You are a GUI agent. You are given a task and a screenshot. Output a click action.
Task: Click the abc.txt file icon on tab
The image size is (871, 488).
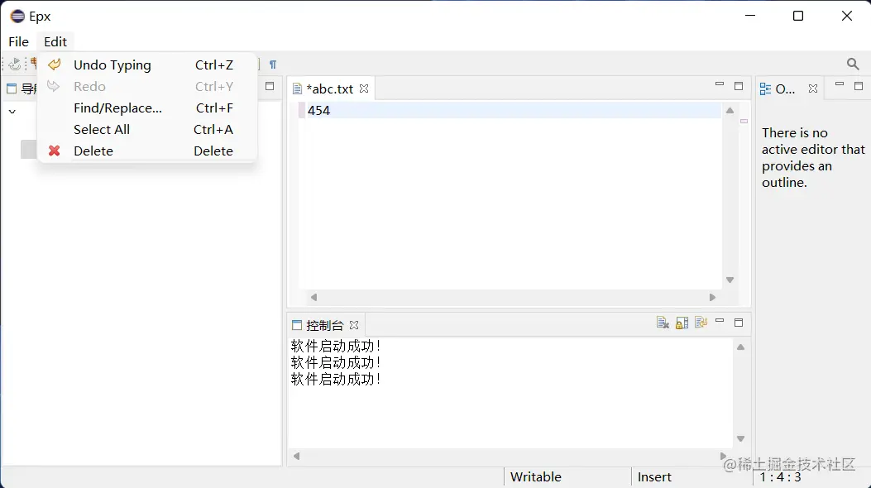pos(297,89)
